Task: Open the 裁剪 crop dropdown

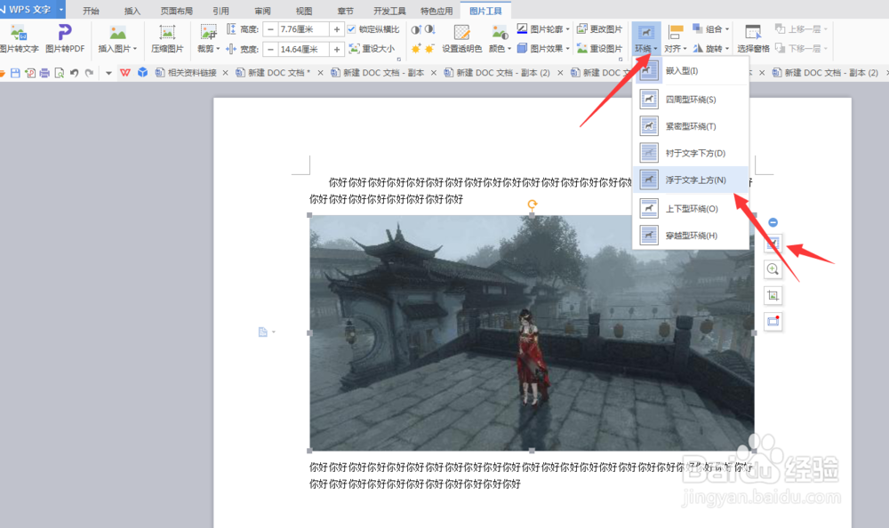Action: [208, 49]
